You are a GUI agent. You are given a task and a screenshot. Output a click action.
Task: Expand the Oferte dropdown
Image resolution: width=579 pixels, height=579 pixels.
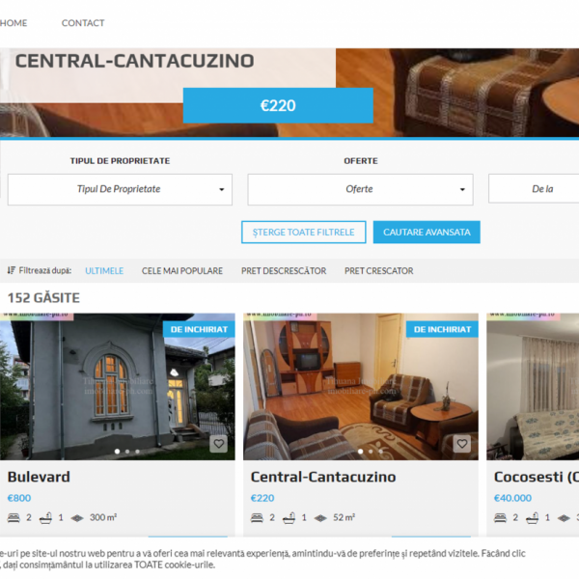(360, 189)
